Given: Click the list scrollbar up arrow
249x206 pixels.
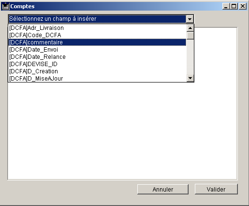Looking at the screenshot, I should point(190,28).
